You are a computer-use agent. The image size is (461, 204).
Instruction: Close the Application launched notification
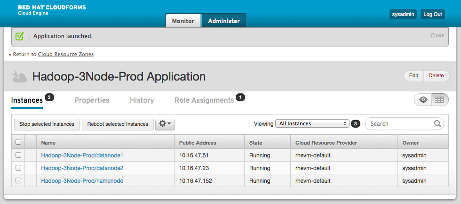[x=437, y=36]
